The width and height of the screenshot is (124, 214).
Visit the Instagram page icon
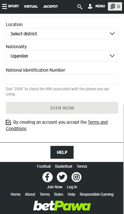76,177
